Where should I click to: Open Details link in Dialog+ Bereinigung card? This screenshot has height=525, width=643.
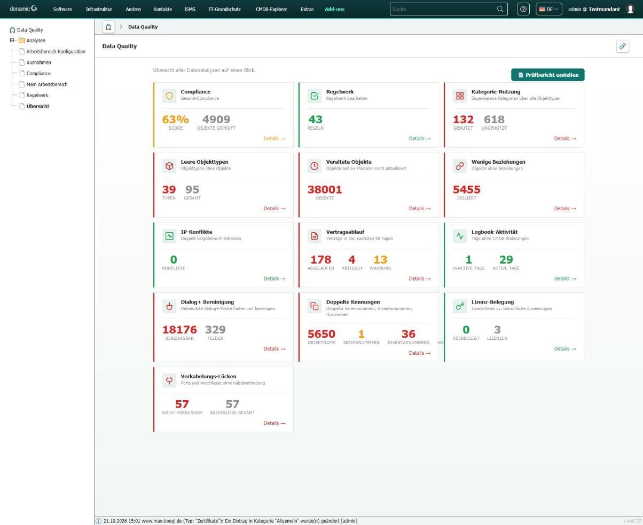point(275,349)
